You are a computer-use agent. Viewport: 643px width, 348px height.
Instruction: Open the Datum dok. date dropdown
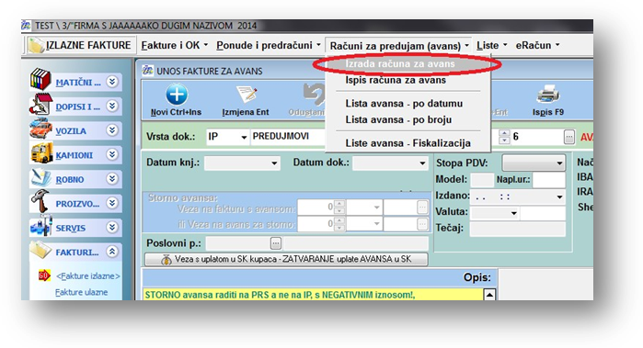pyautogui.click(x=422, y=163)
